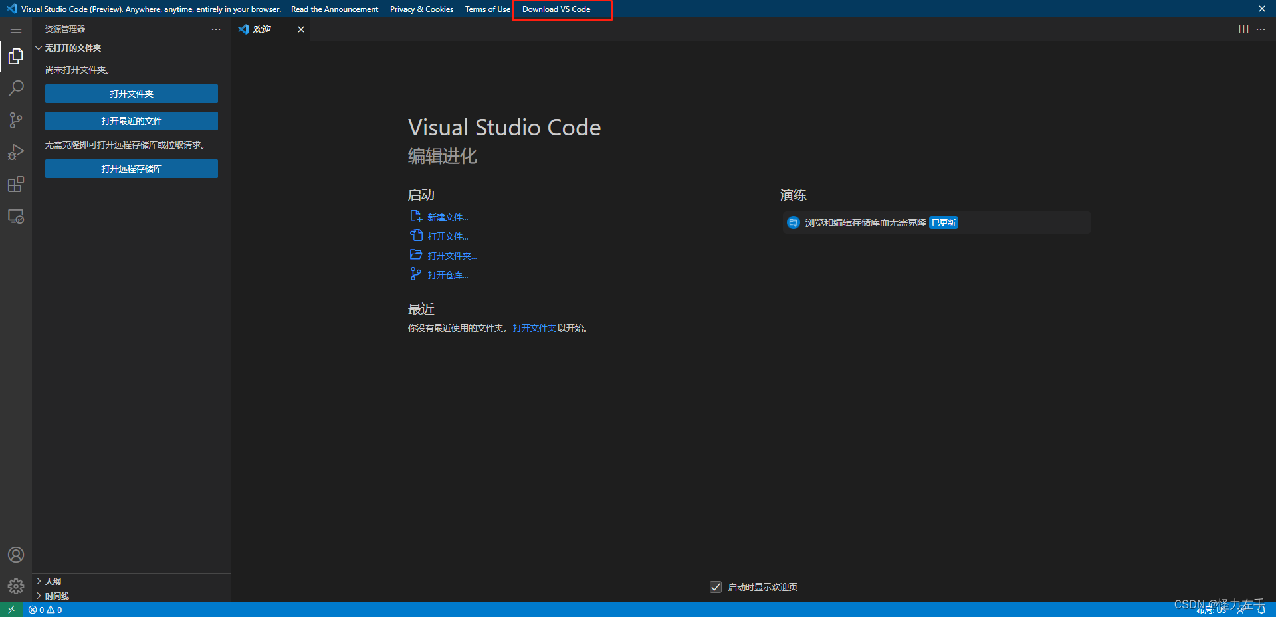Close the 欢迎 tab

coord(301,29)
